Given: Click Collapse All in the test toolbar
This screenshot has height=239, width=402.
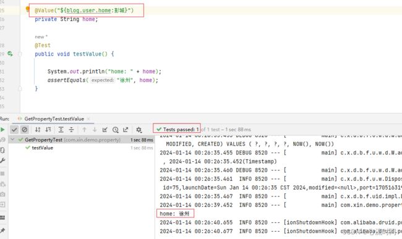Looking at the screenshot, I should [x=71, y=130].
